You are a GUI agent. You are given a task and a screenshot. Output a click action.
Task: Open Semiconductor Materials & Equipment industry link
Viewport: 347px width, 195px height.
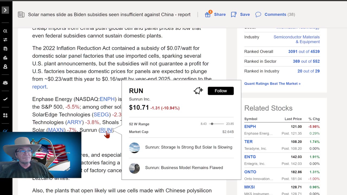click(297, 39)
